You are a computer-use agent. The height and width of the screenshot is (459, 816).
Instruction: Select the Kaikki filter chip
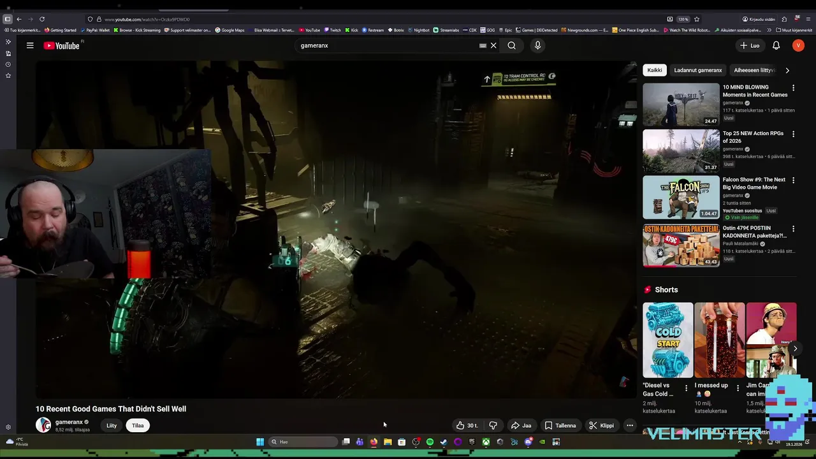point(655,70)
